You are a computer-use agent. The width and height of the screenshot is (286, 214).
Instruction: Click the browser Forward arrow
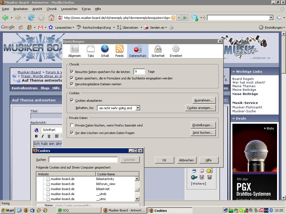[18, 18]
